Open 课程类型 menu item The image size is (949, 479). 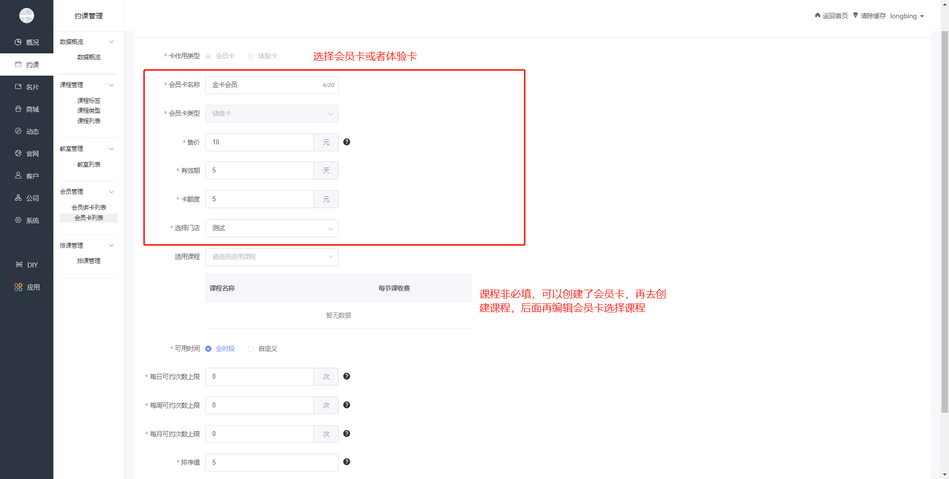point(88,111)
